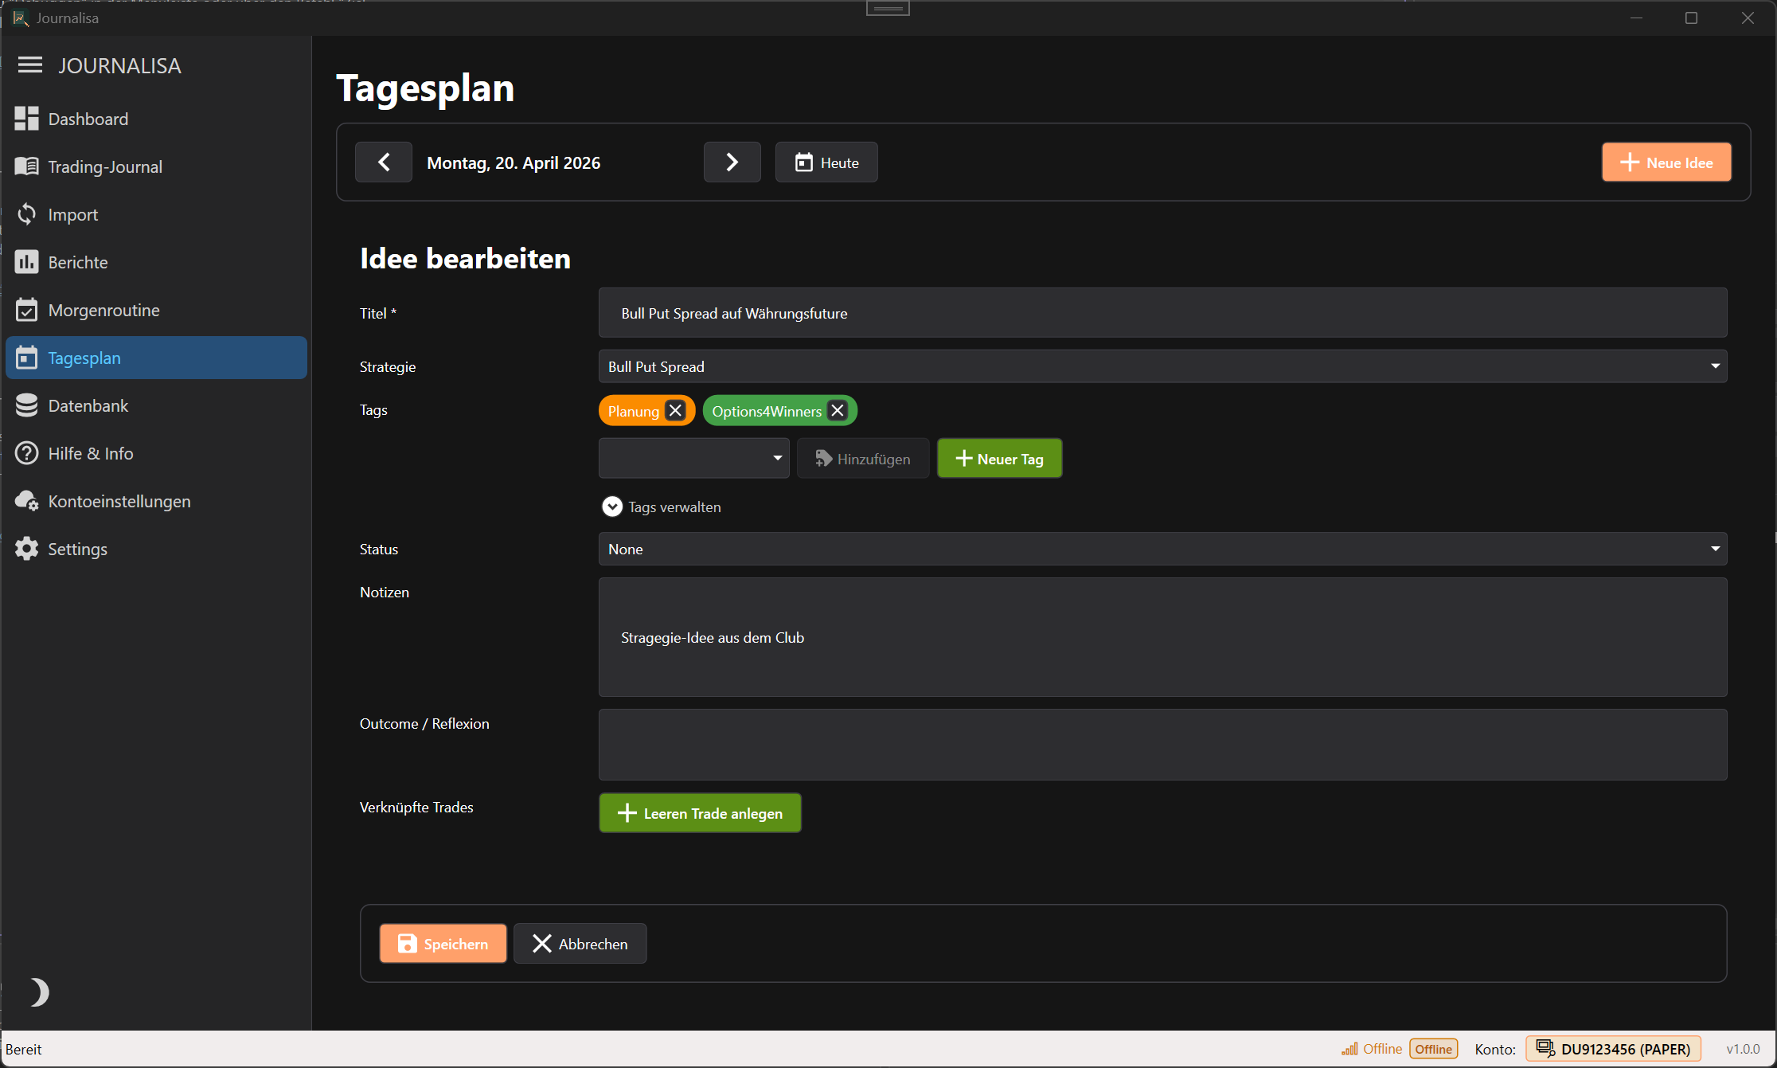Toggle the hamburger menu in the sidebar
The image size is (1777, 1068).
coord(29,65)
